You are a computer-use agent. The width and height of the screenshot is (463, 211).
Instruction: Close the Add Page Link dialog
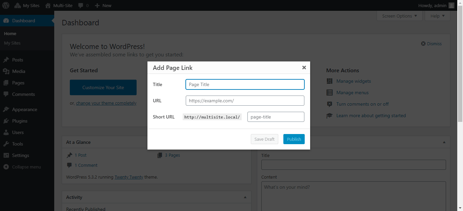pyautogui.click(x=304, y=68)
